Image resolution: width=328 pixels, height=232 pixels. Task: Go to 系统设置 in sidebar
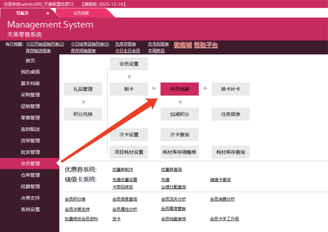(x=30, y=209)
